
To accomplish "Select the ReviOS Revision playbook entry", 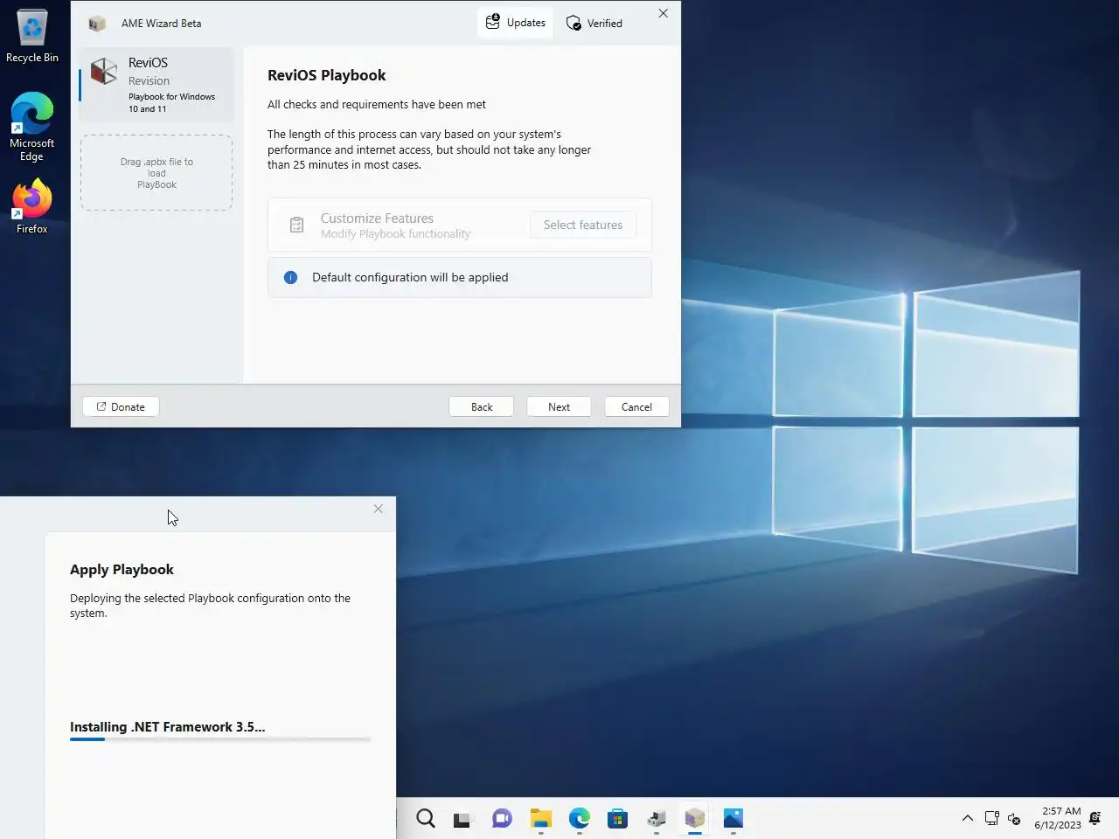I will (x=156, y=85).
